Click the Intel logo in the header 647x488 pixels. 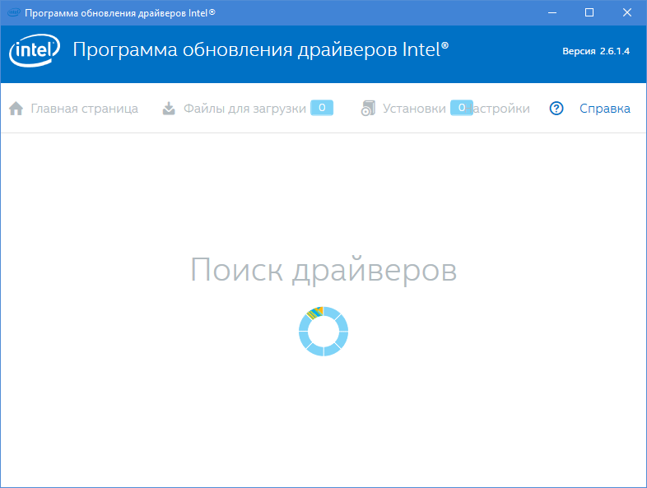(x=35, y=50)
